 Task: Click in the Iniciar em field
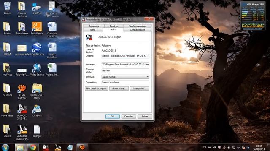point(125,65)
